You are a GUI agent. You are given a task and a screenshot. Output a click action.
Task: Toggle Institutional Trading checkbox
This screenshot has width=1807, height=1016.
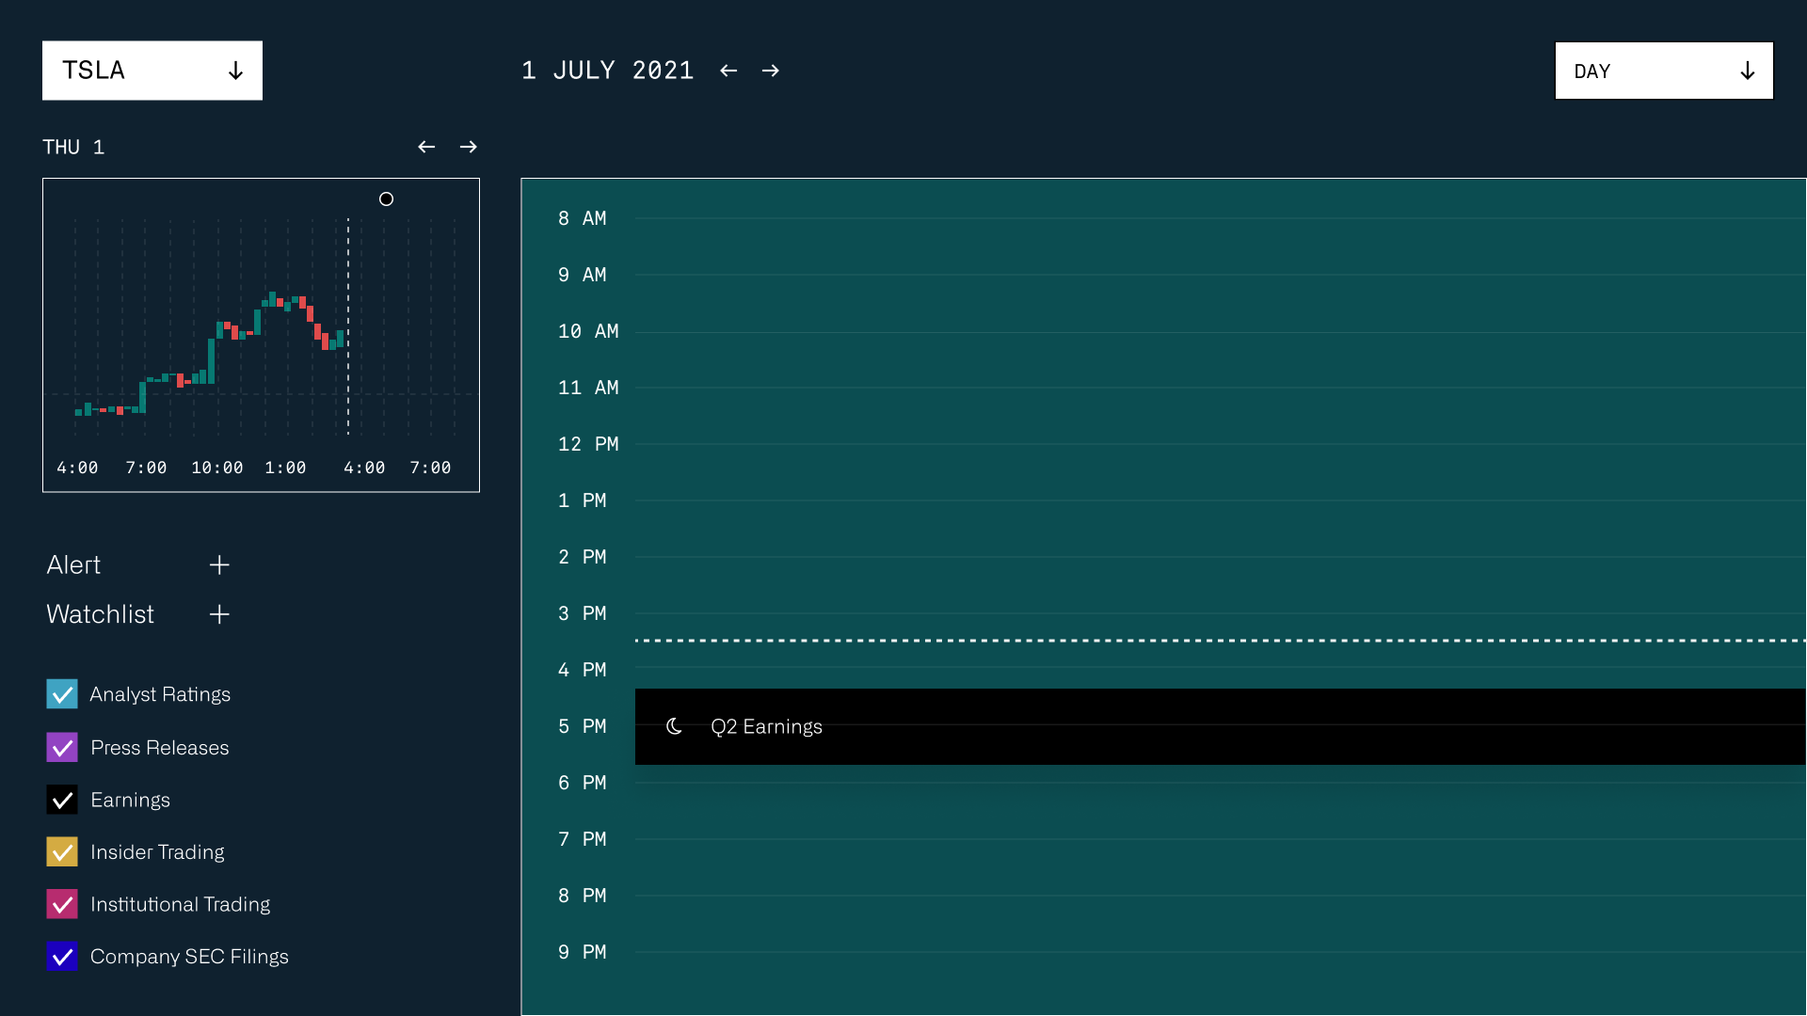[62, 904]
